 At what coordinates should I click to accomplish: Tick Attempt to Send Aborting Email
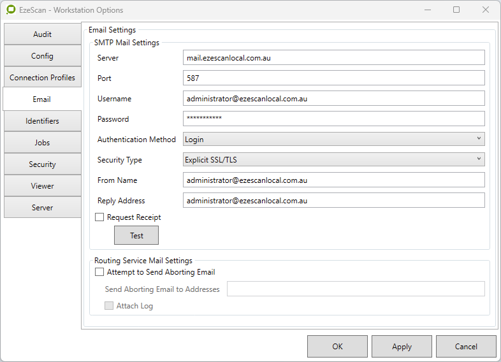(99, 272)
